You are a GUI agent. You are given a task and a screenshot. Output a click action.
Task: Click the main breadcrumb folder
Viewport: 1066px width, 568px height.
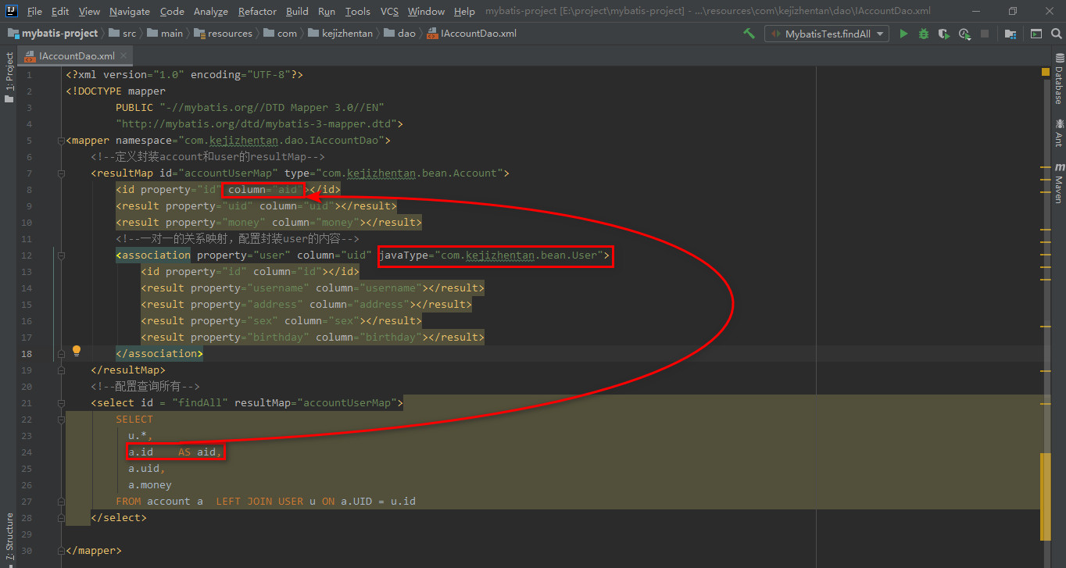(x=165, y=34)
